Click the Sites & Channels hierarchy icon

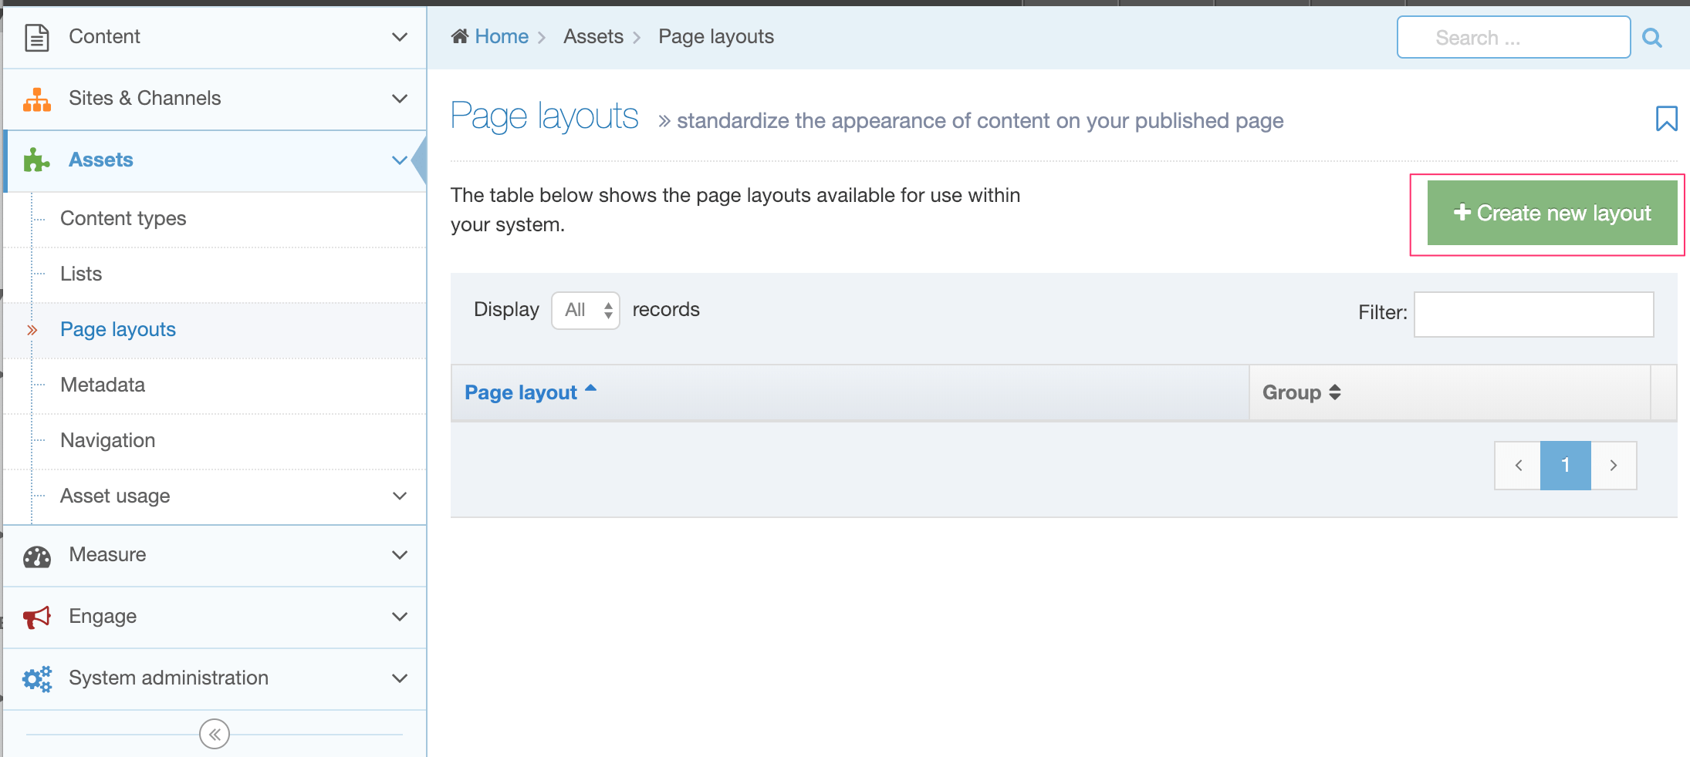pos(37,99)
